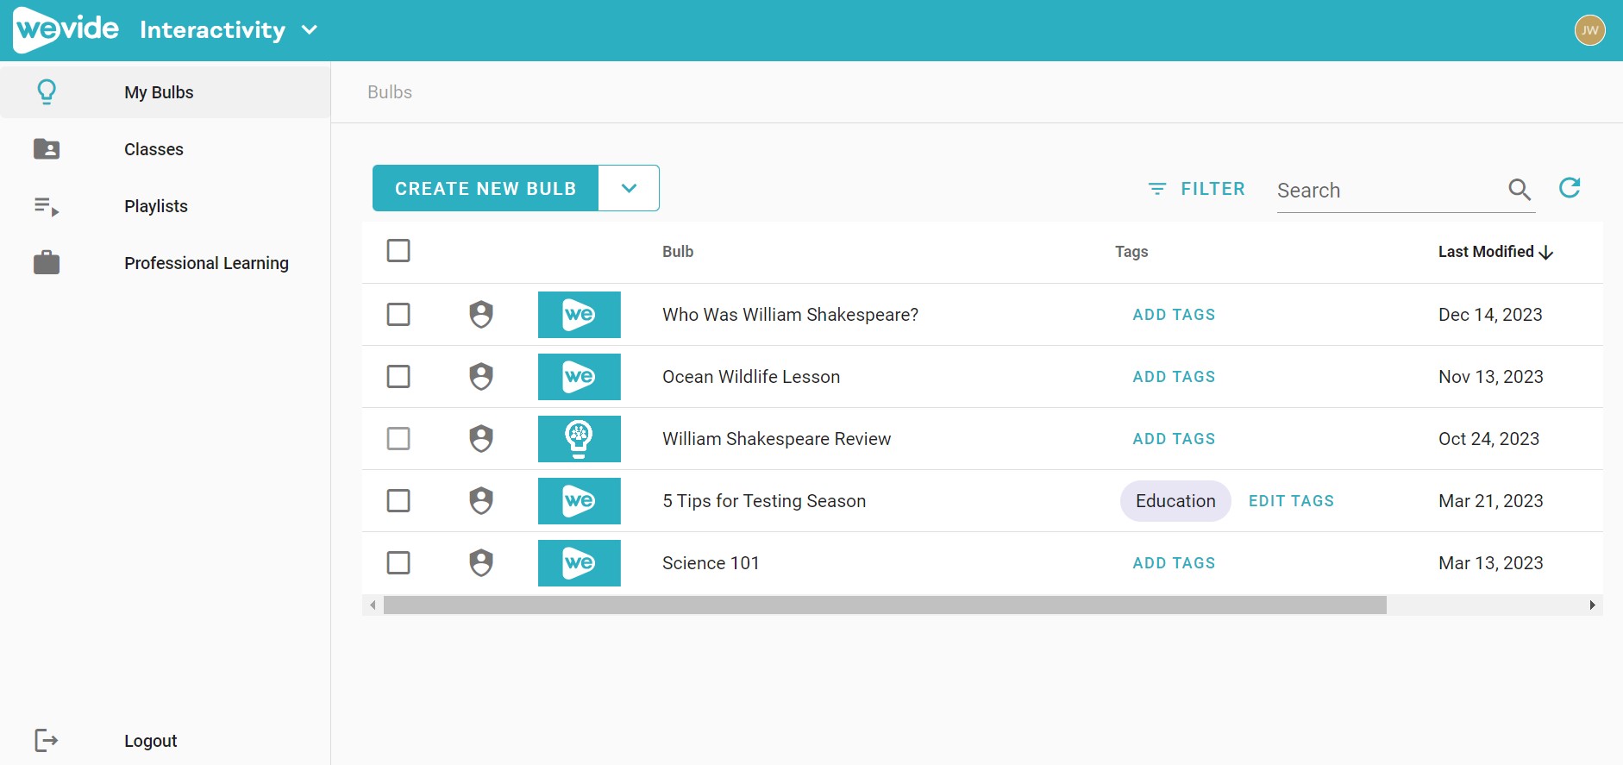Check the Ocean Wildlife Lesson checkbox

[x=398, y=377]
